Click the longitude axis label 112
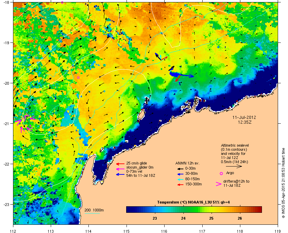The image size is (288, 233). click(13, 231)
